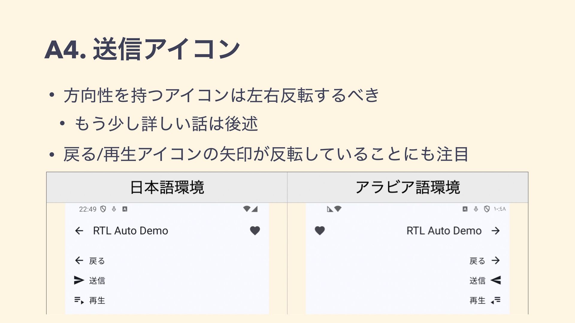Click the Wi-Fi status icon in Japanese status bar

point(247,209)
